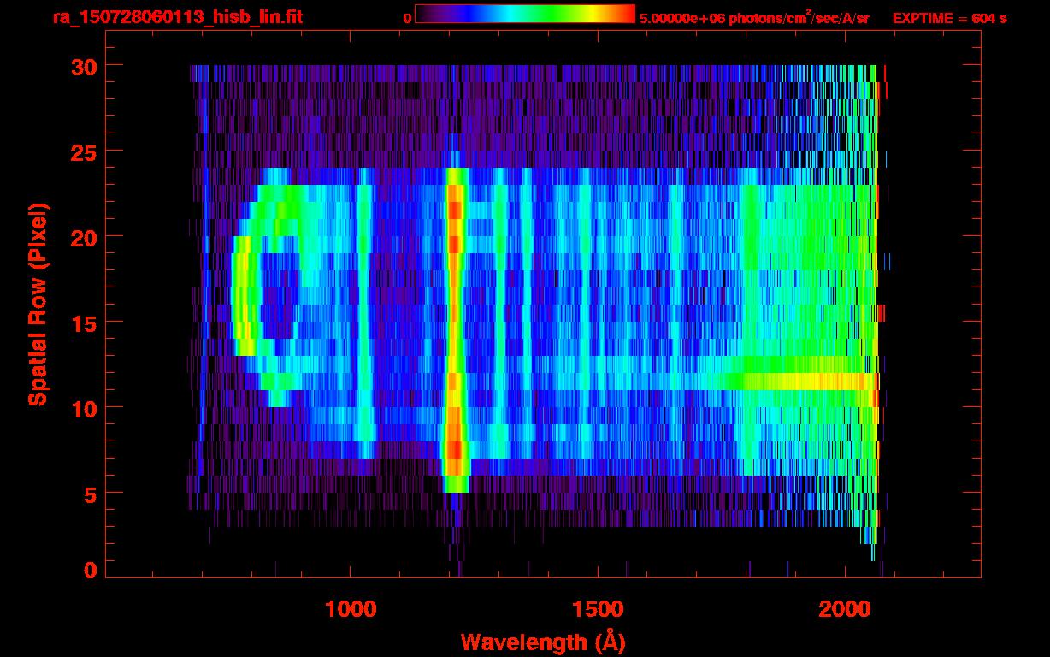This screenshot has height=657, width=1050.
Task: Click the x-axis tick label 1500
Action: pyautogui.click(x=598, y=609)
